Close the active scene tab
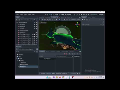The width and height of the screenshot is (120, 90). coord(57,17)
